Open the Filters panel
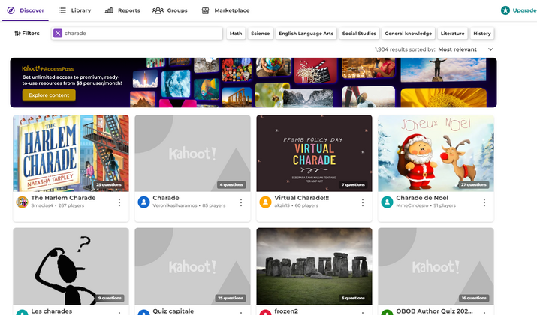 (27, 34)
